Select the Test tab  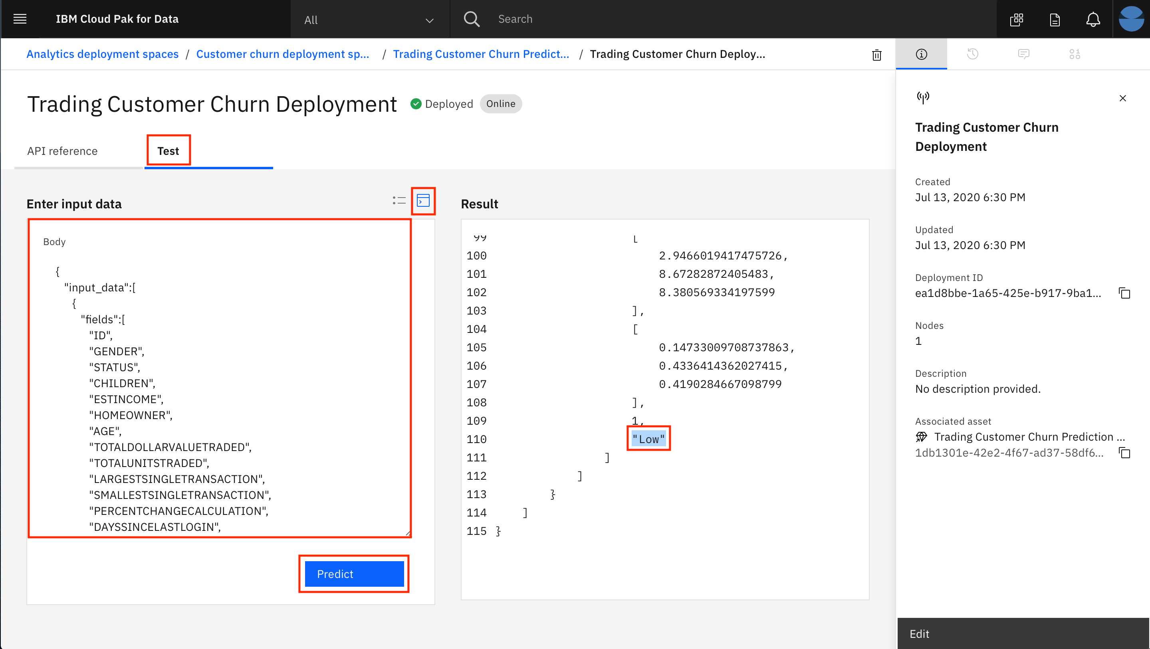pos(167,150)
